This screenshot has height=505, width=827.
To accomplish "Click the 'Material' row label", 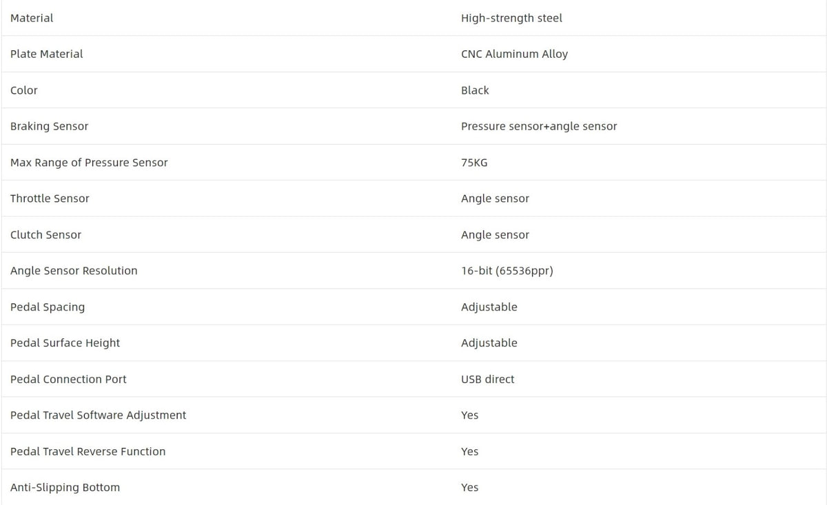I will pyautogui.click(x=32, y=18).
